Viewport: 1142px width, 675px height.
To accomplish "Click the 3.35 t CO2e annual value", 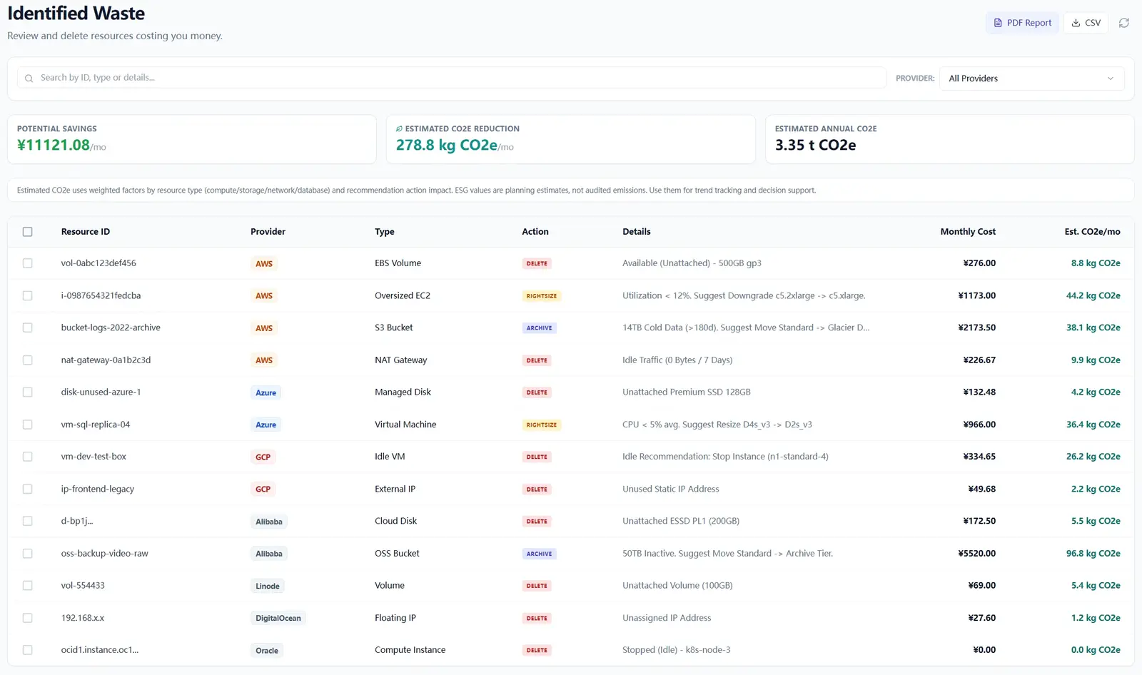I will [x=815, y=145].
